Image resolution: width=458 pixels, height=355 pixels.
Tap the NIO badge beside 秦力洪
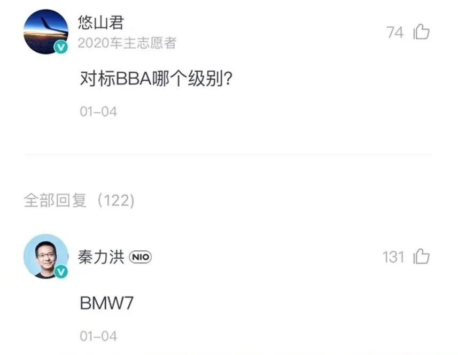click(141, 257)
